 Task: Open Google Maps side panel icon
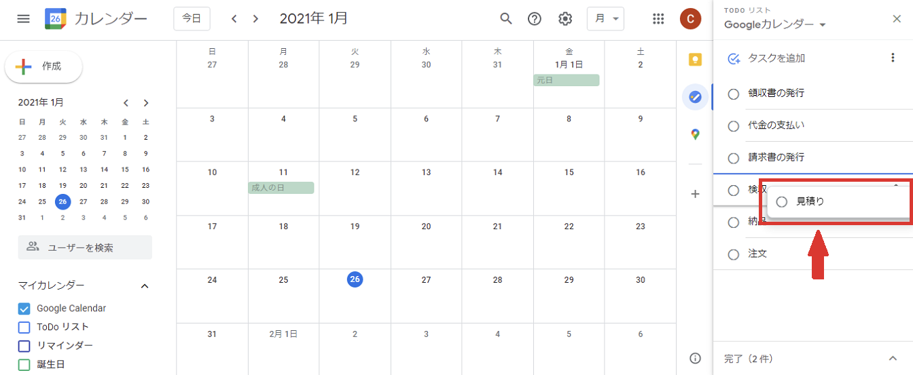(695, 134)
